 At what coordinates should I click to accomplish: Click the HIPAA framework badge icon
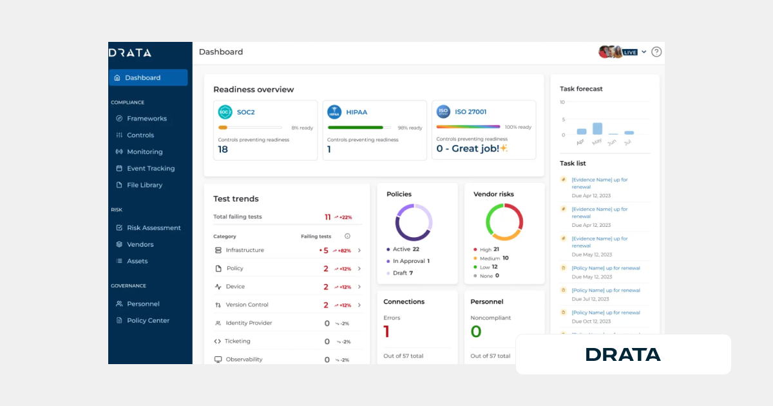click(x=334, y=112)
